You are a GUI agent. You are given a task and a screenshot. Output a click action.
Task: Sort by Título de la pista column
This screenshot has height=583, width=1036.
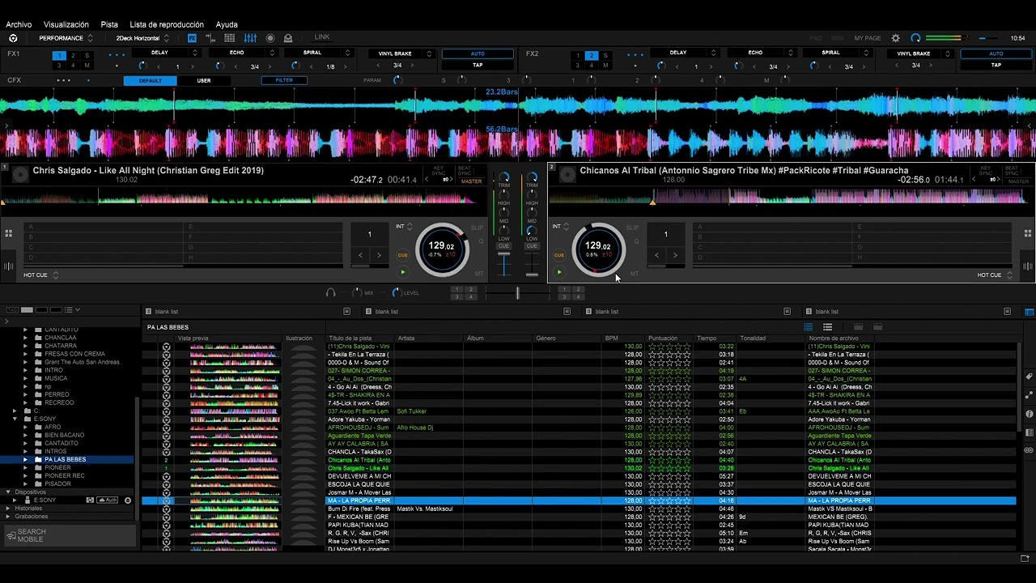(350, 338)
